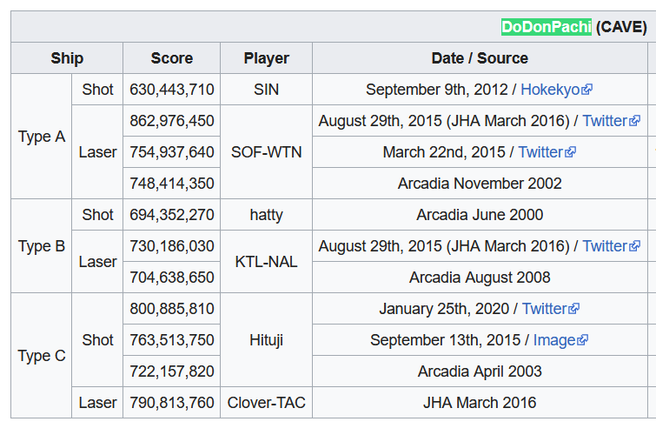Click player name Hituji

266,340
